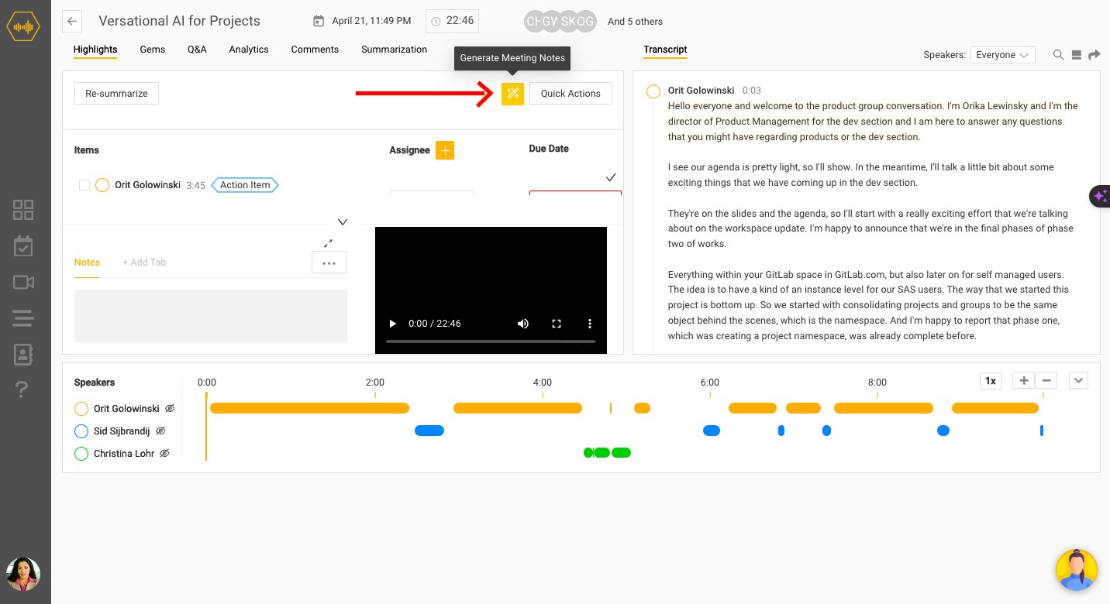
Task: Expand the And 5 others participants list
Action: point(635,22)
